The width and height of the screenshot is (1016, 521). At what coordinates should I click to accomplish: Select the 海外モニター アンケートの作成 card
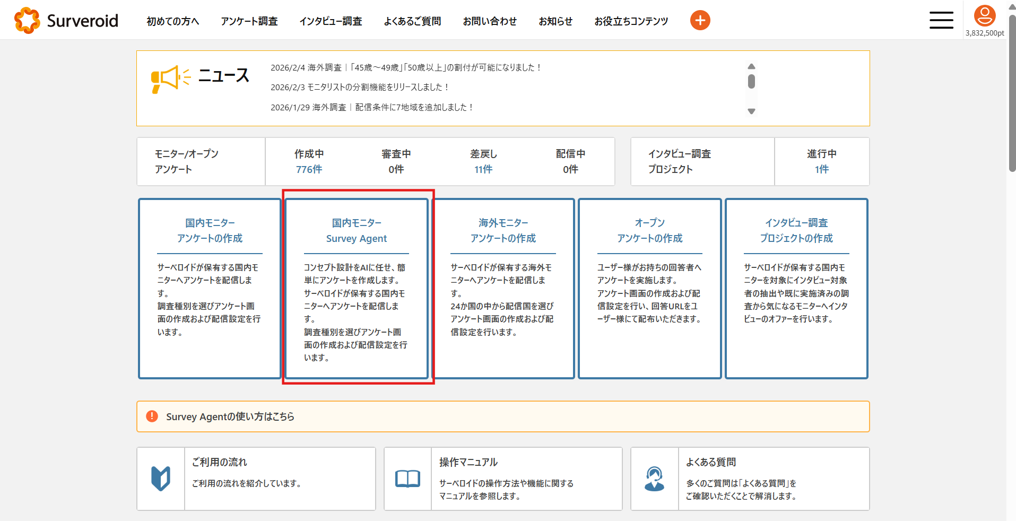click(503, 289)
